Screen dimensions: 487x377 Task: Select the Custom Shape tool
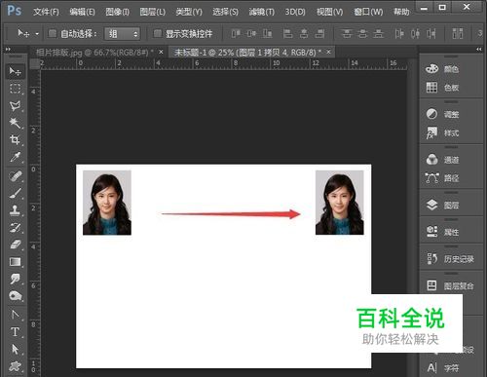15,366
